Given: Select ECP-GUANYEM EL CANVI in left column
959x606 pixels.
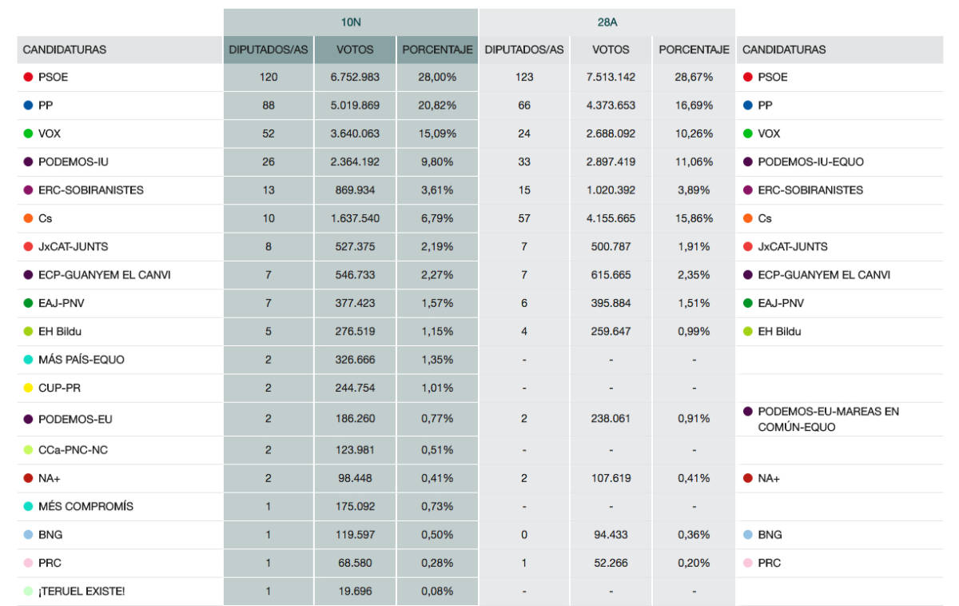Looking at the screenshot, I should click(105, 275).
